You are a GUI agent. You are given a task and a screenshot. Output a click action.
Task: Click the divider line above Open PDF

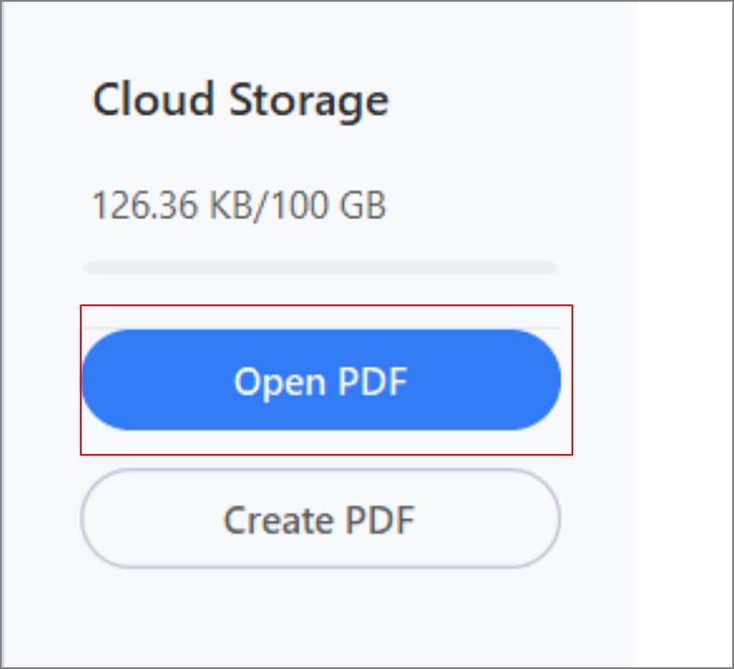[321, 328]
